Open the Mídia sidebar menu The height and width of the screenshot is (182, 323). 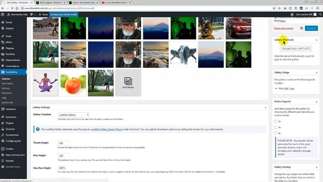[x=9, y=42]
